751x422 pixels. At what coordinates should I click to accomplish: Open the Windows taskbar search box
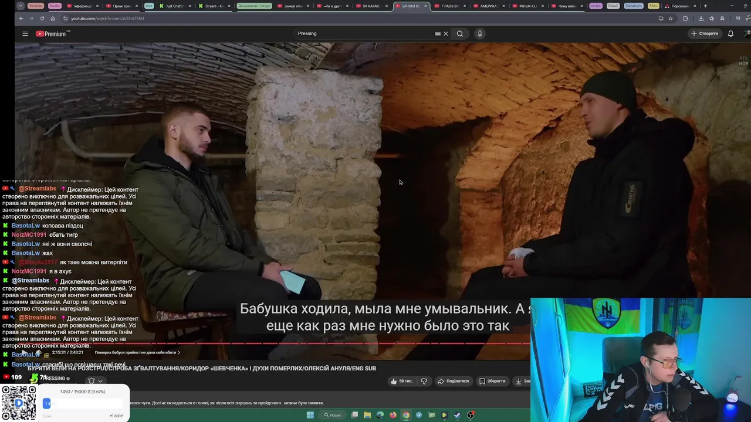coord(332,415)
